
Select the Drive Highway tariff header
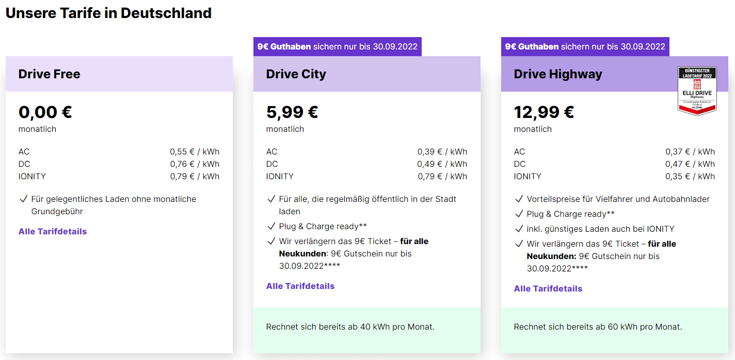[558, 74]
